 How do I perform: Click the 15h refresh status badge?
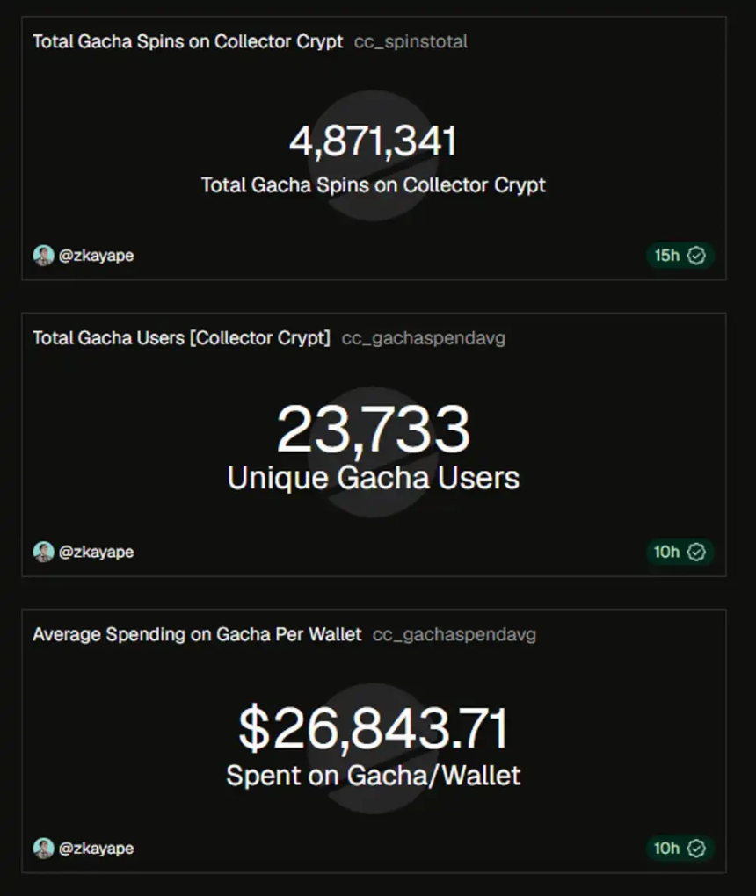680,256
